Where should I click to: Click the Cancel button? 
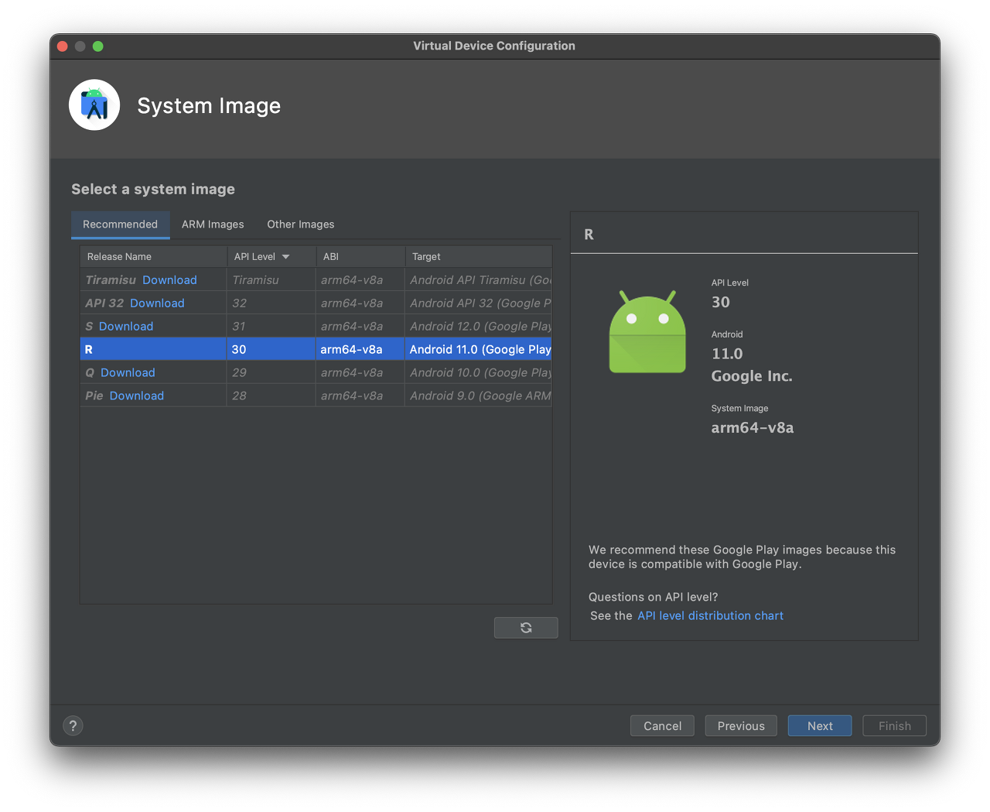point(662,726)
